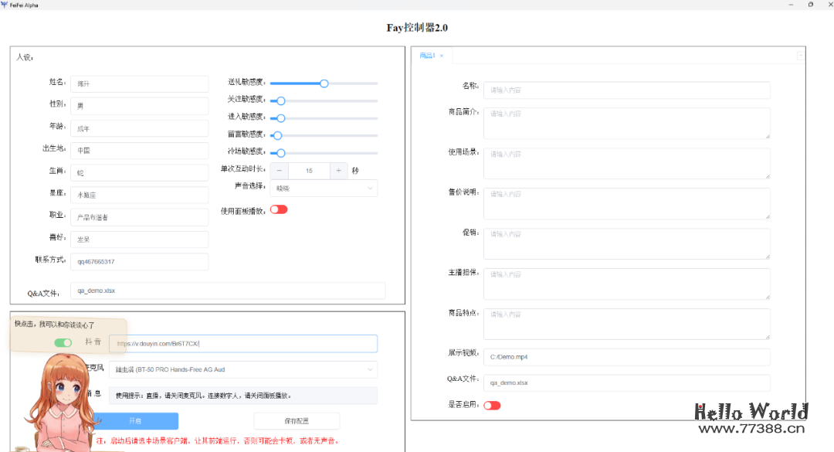Open the 单次互动时长 seconds value box
This screenshot has height=452, width=834.
(x=309, y=170)
